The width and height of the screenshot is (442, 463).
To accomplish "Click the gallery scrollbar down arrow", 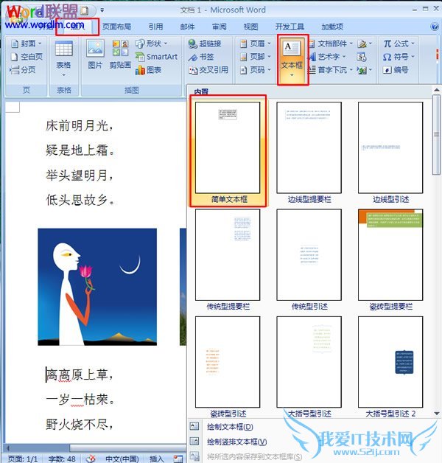I will (437, 414).
